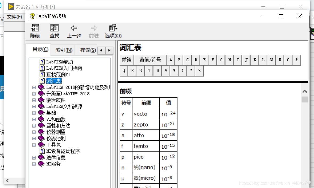Click the LabVIEW VI icon in the 未命名 1 window title
314x188 pixels.
click(x=11, y=7)
